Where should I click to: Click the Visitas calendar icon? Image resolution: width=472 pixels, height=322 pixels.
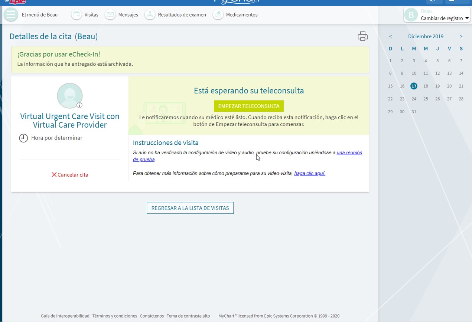[x=77, y=15]
